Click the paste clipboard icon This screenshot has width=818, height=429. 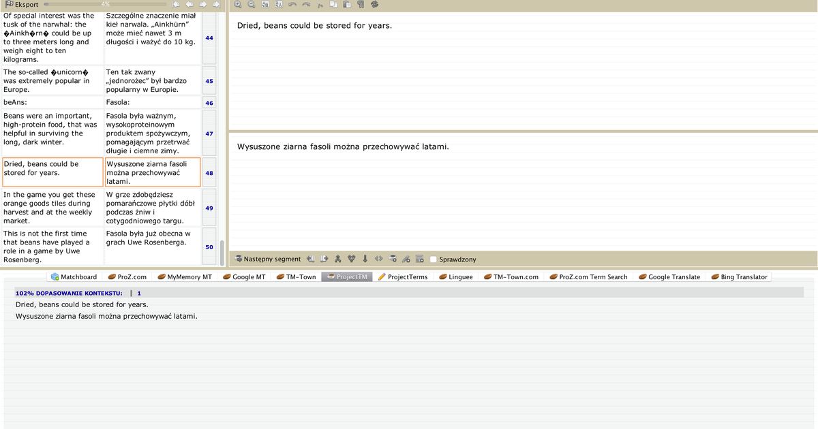pyautogui.click(x=347, y=5)
